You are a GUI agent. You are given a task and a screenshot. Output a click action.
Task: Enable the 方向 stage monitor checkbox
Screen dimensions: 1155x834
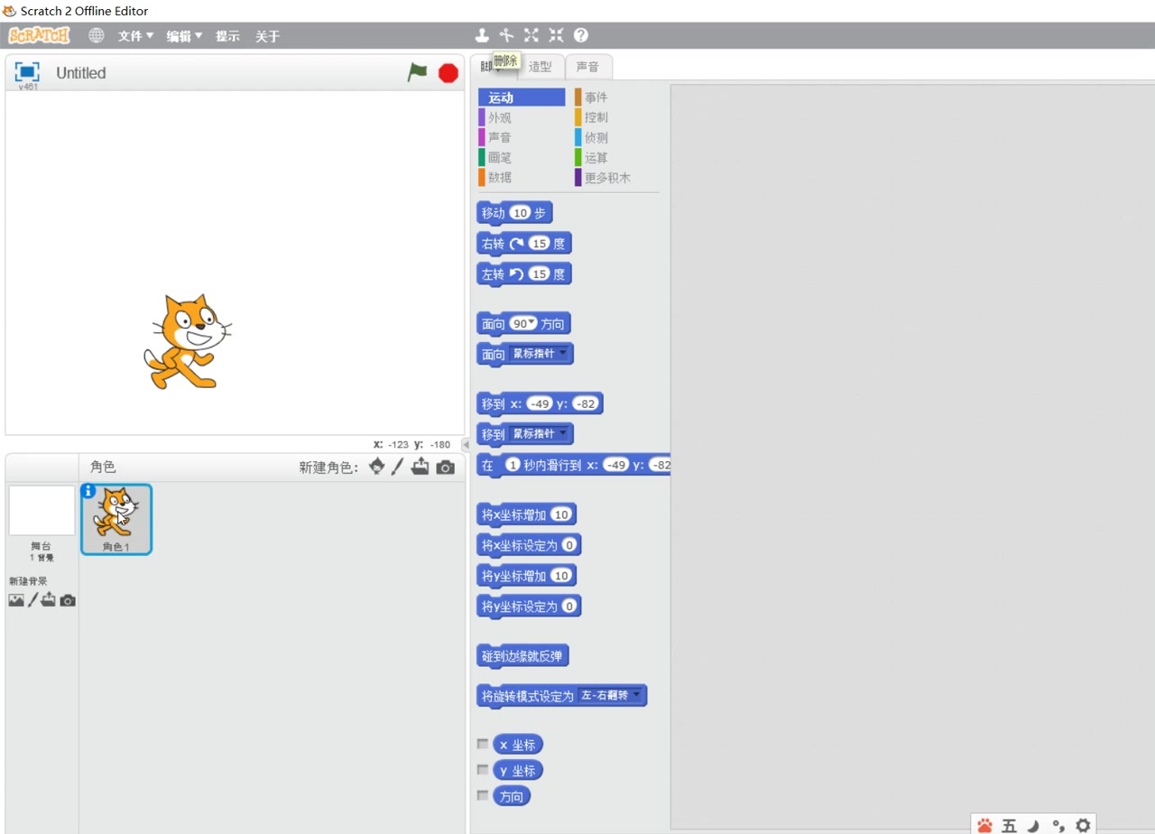(483, 795)
